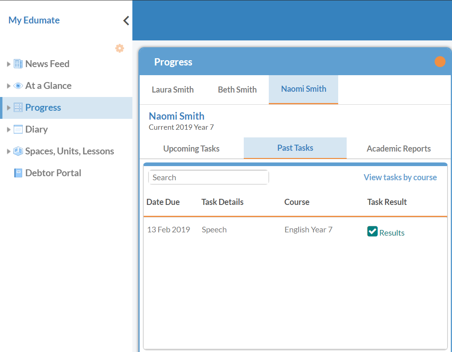
Task: Toggle the Results checkbox for Speech task
Action: [x=372, y=231]
